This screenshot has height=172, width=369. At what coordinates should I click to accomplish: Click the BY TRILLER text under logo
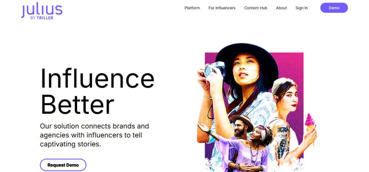[42, 18]
